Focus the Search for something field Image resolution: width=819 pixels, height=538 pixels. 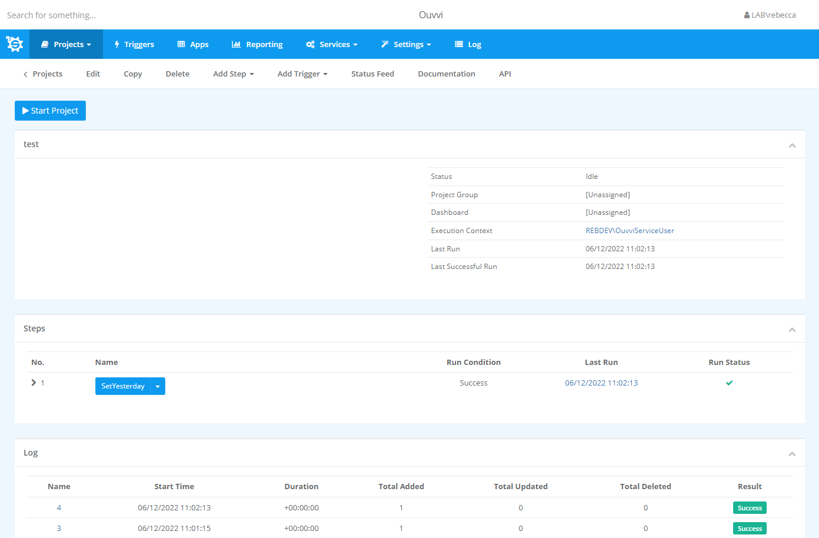[x=51, y=15]
